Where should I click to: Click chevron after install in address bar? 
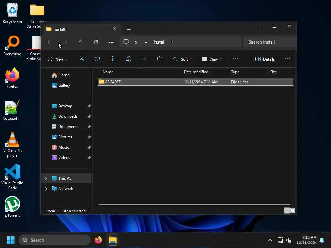172,42
